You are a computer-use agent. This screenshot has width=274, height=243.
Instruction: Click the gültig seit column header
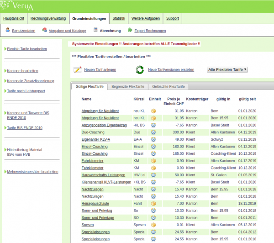(x=247, y=99)
